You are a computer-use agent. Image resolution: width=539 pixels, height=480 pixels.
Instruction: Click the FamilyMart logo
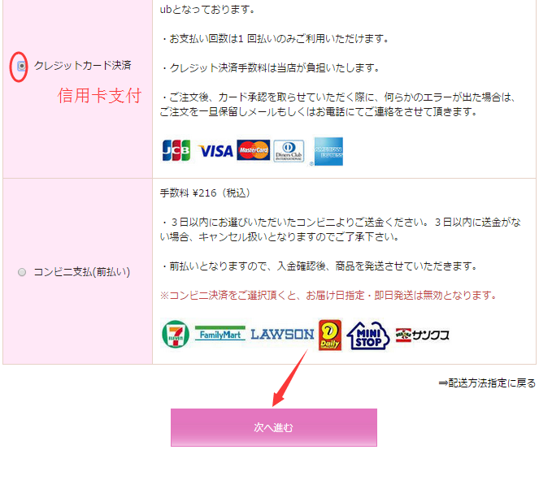click(220, 333)
